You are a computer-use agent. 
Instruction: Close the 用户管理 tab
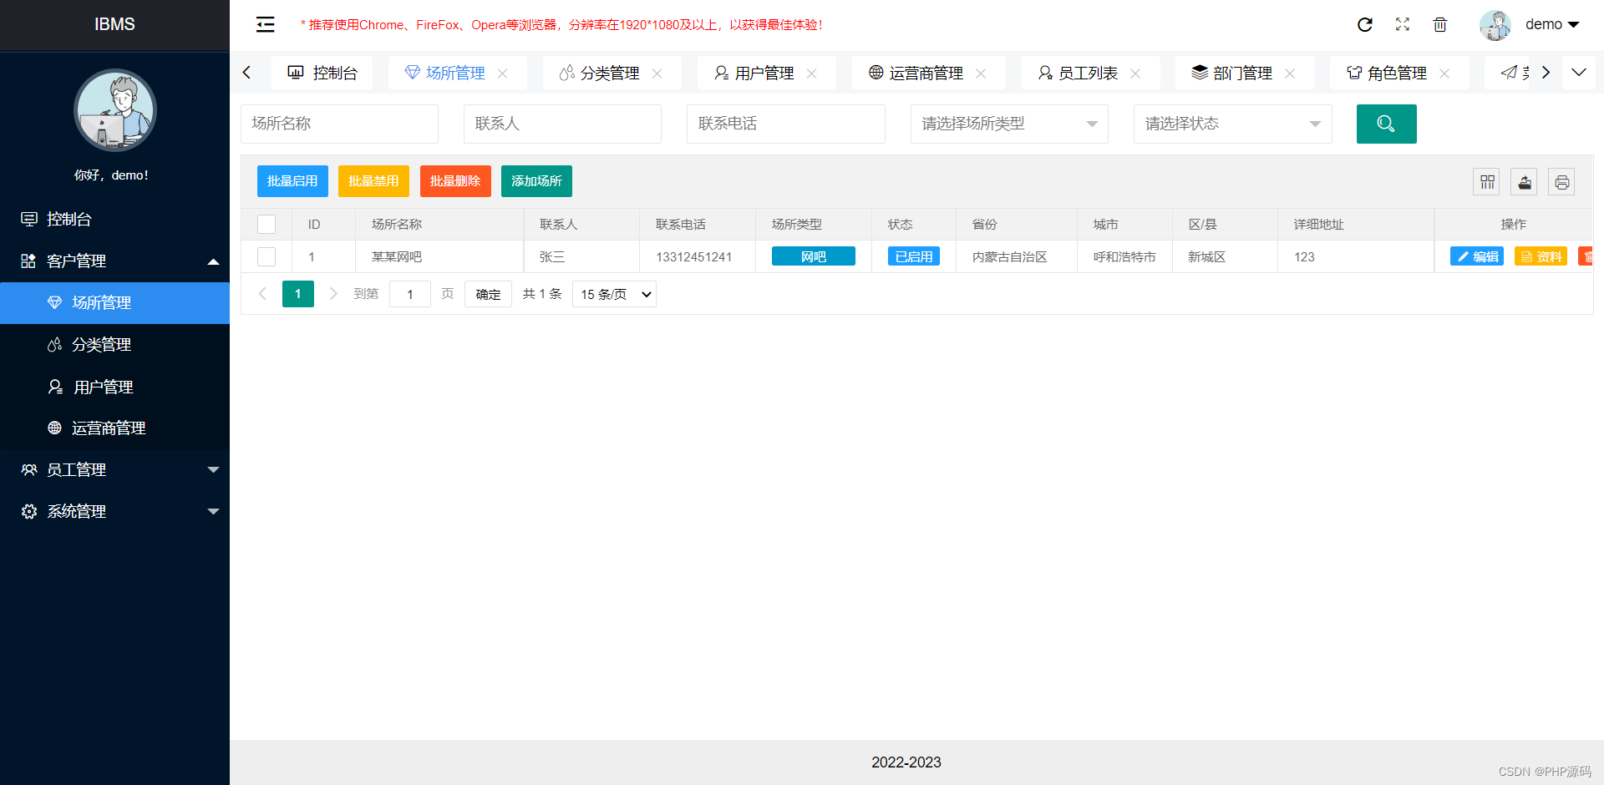click(x=812, y=73)
